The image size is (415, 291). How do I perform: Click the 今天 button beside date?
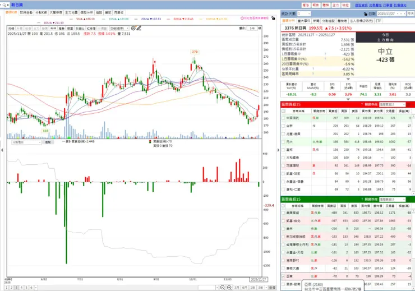tap(411, 13)
